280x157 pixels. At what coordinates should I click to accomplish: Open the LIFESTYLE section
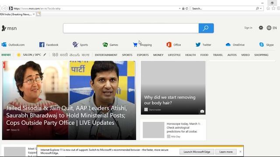(x=174, y=55)
